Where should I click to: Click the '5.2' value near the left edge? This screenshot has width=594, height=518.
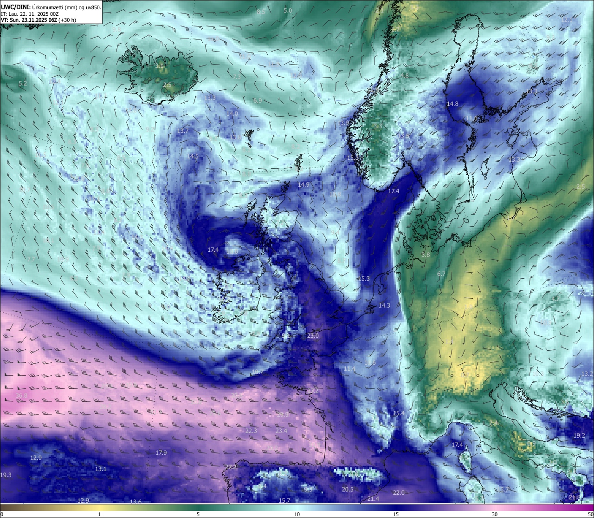coord(23,84)
